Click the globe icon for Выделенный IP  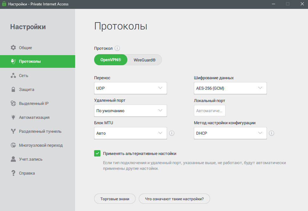pyautogui.click(x=13, y=103)
